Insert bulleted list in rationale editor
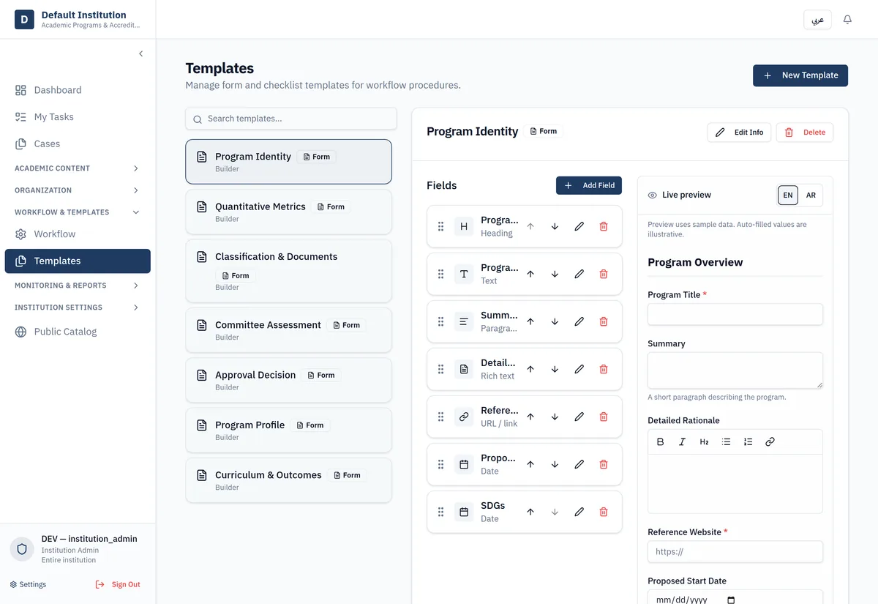Image resolution: width=878 pixels, height=604 pixels. (726, 441)
